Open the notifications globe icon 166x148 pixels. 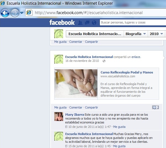click(x=94, y=23)
